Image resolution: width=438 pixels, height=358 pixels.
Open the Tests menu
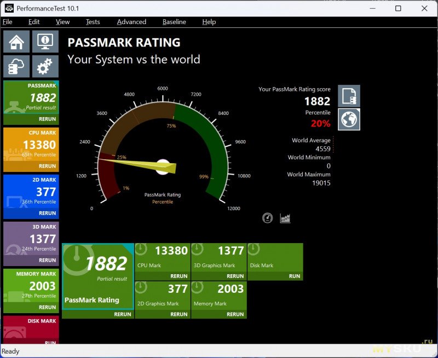(93, 22)
